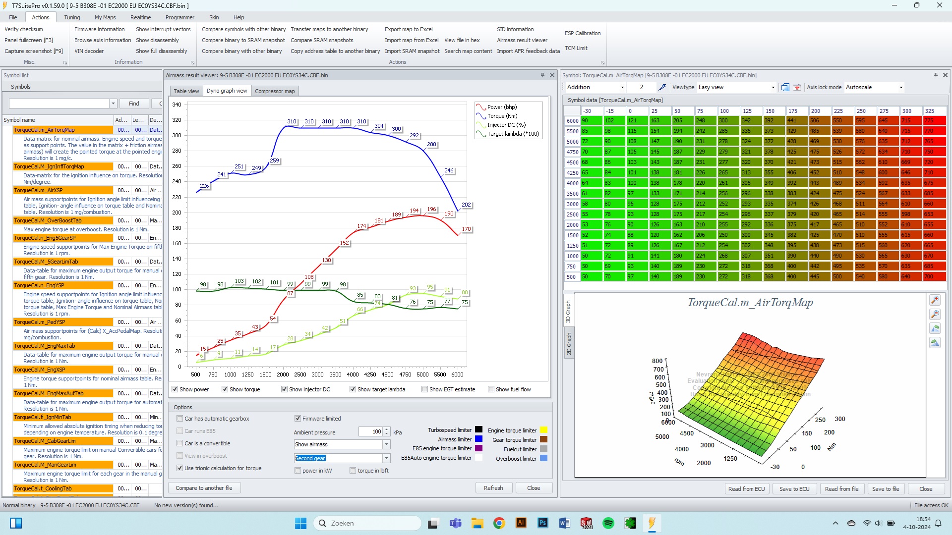Click the blue split-view windows icon

tap(785, 87)
